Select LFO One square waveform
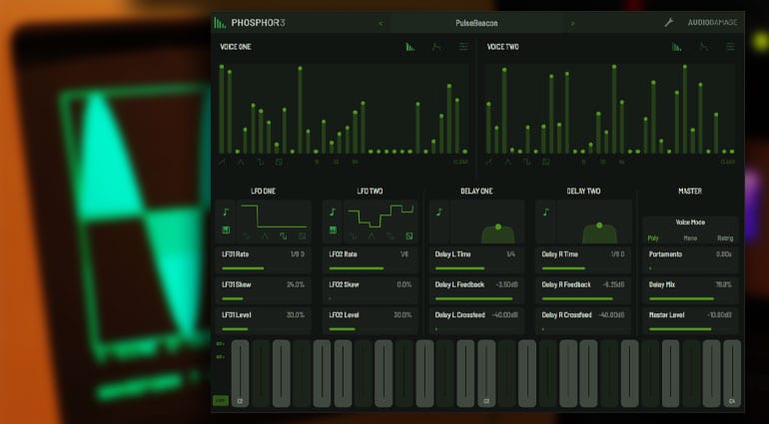Image resolution: width=769 pixels, height=424 pixels. point(283,236)
